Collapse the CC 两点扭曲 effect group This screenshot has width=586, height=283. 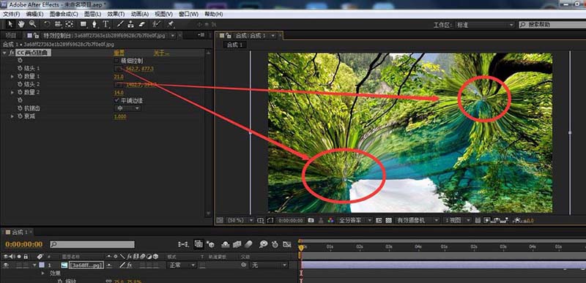tap(4, 53)
